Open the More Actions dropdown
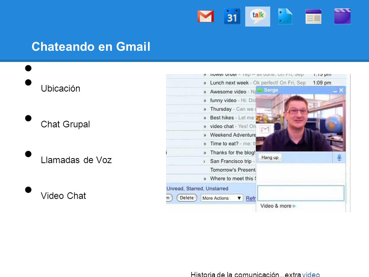369x277 pixels. 222,198
